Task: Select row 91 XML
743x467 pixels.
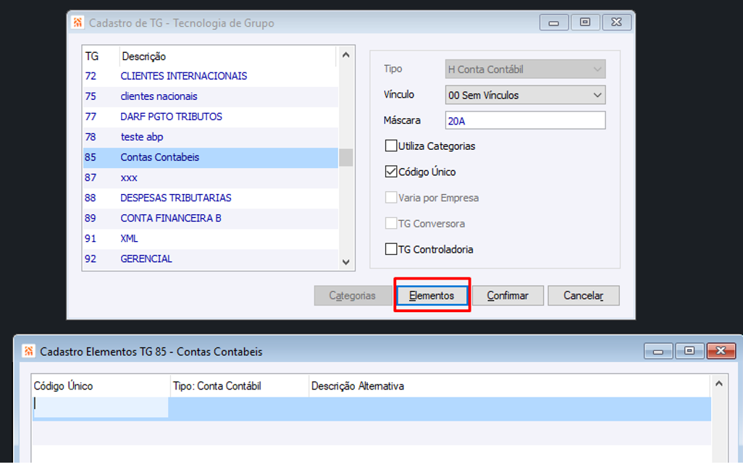Action: coord(211,239)
